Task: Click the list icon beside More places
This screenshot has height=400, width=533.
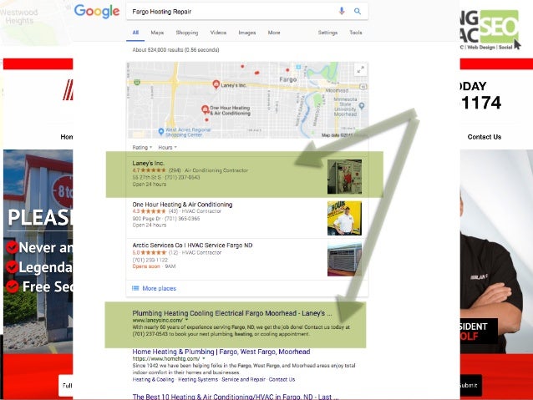Action: [x=135, y=288]
